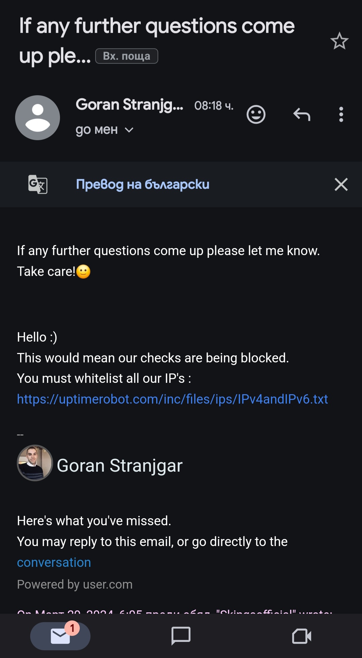This screenshot has height=658, width=362.
Task: Tap the sender name 'Goran Stranjg...'
Action: click(129, 105)
